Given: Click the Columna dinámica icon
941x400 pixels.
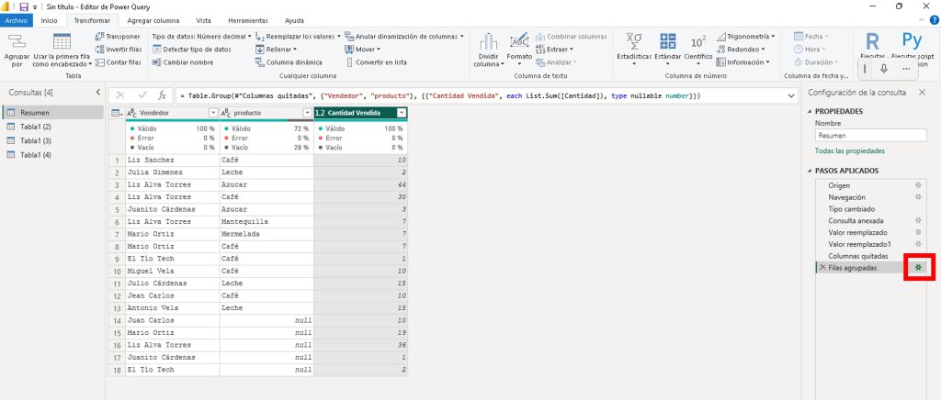Looking at the screenshot, I should pyautogui.click(x=260, y=62).
